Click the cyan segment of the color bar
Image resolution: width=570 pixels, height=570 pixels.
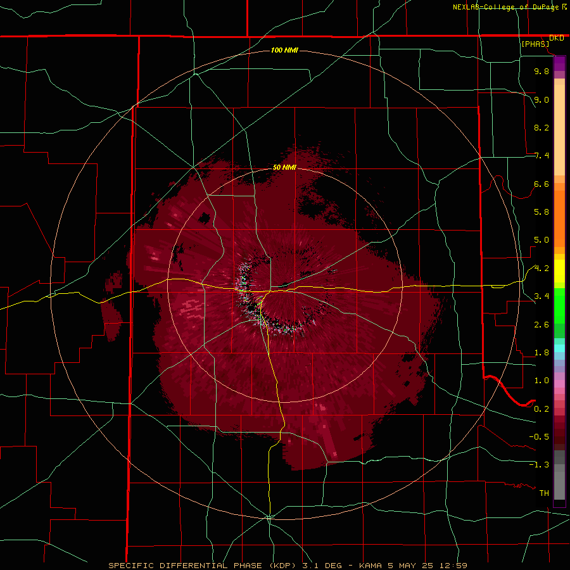coord(559,348)
